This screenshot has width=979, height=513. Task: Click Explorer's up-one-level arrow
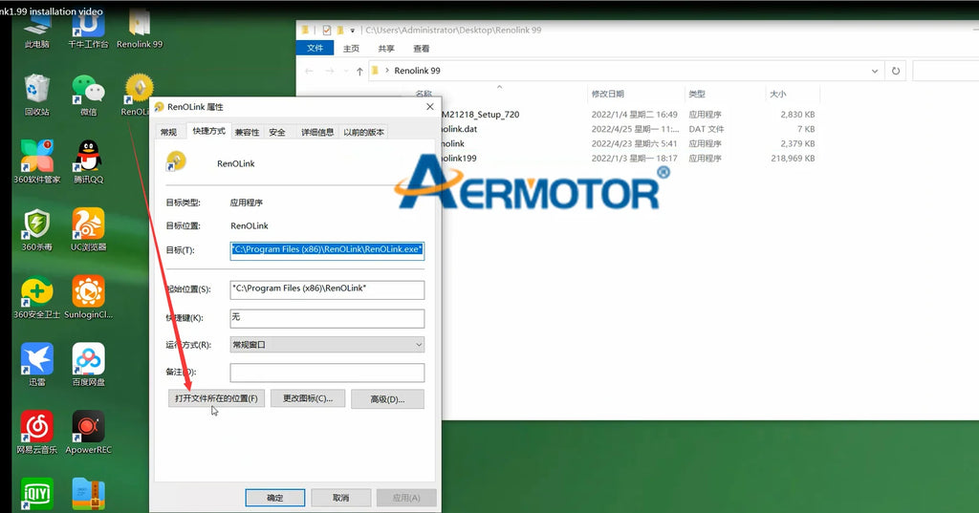click(359, 71)
